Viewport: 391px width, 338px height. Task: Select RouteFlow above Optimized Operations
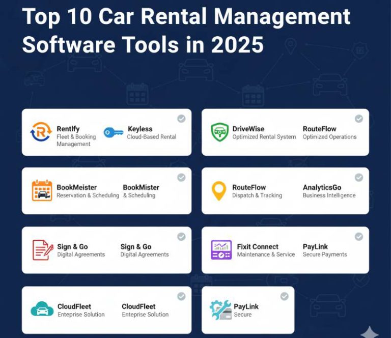pos(319,129)
